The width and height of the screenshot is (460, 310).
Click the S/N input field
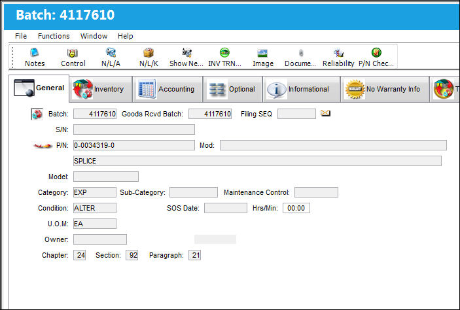pos(134,129)
